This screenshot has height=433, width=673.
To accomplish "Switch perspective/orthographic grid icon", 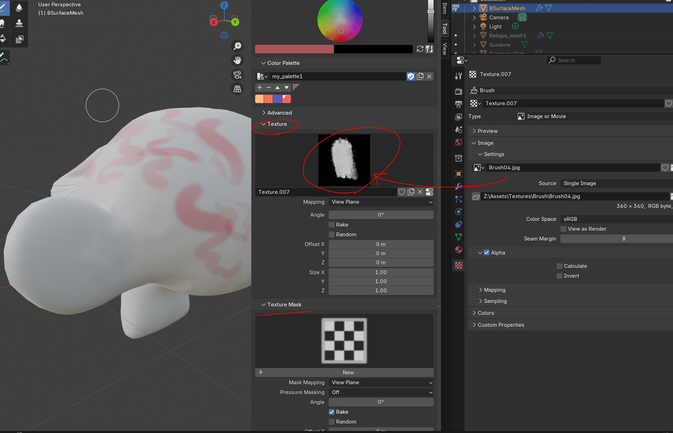I will [238, 89].
